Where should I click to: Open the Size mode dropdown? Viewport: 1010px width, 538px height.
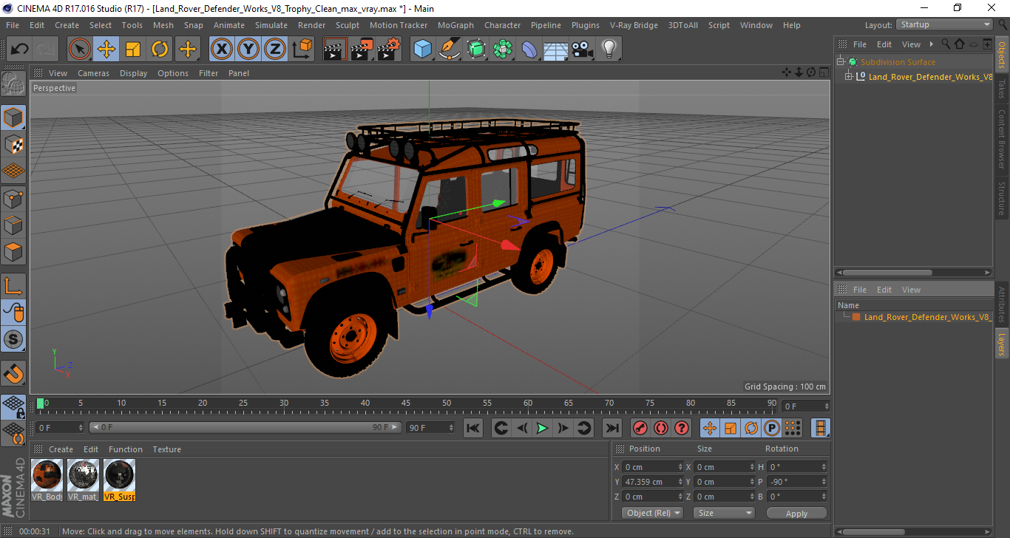point(723,513)
